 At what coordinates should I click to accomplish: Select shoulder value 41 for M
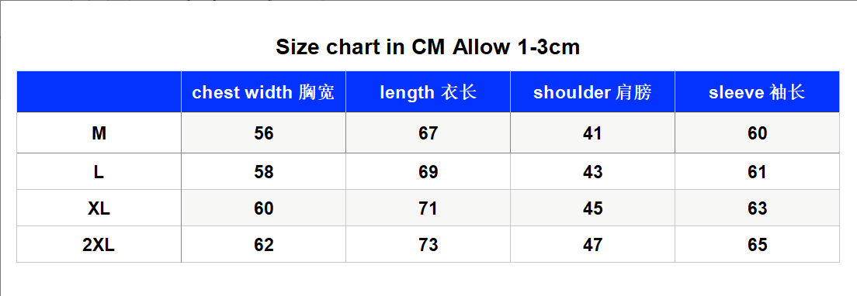point(592,133)
